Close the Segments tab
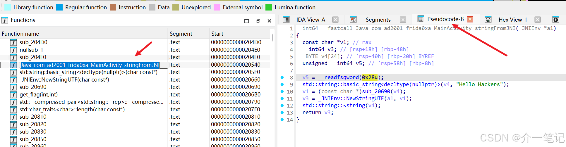The image size is (566, 147). pos(403,20)
